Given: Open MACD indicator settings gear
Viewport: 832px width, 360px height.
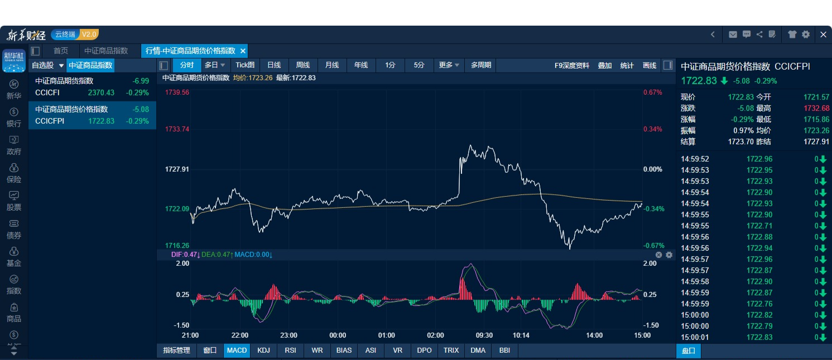Looking at the screenshot, I should 669,255.
